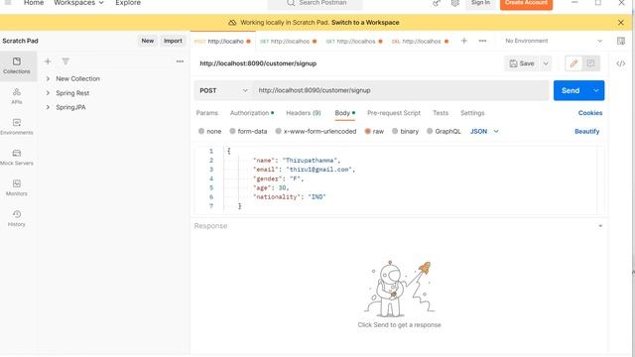This screenshot has height=357, width=635.
Task: Expand the New Collection tree item
Action: tap(48, 78)
